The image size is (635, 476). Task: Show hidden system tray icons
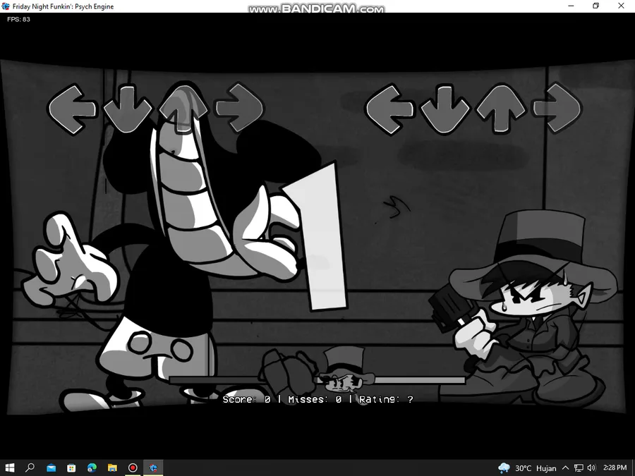click(x=565, y=468)
